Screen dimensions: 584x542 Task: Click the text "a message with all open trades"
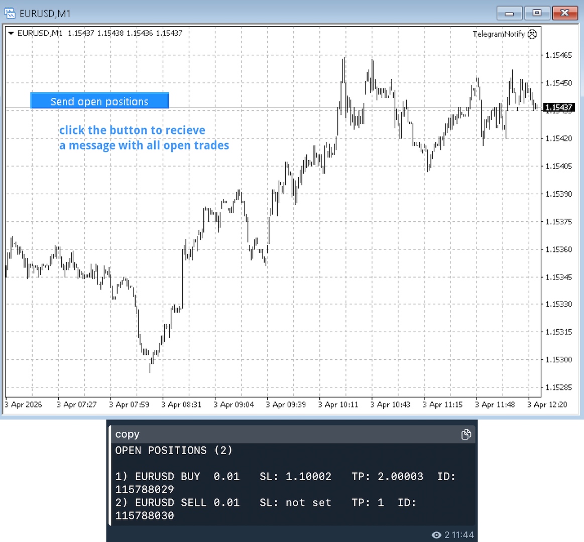144,145
